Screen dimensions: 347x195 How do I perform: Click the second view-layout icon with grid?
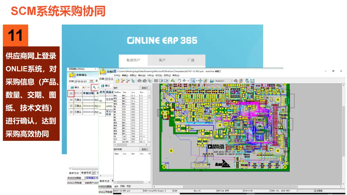(x=161, y=81)
